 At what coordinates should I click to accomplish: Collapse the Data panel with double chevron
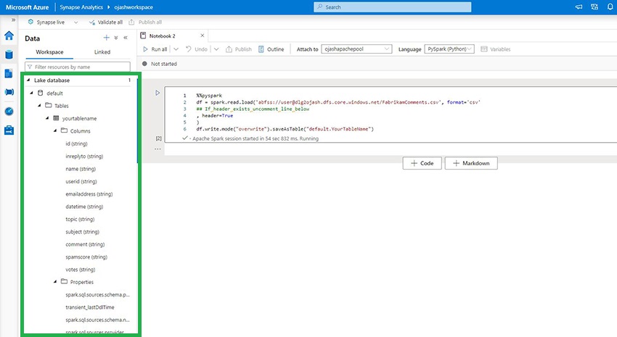(126, 37)
